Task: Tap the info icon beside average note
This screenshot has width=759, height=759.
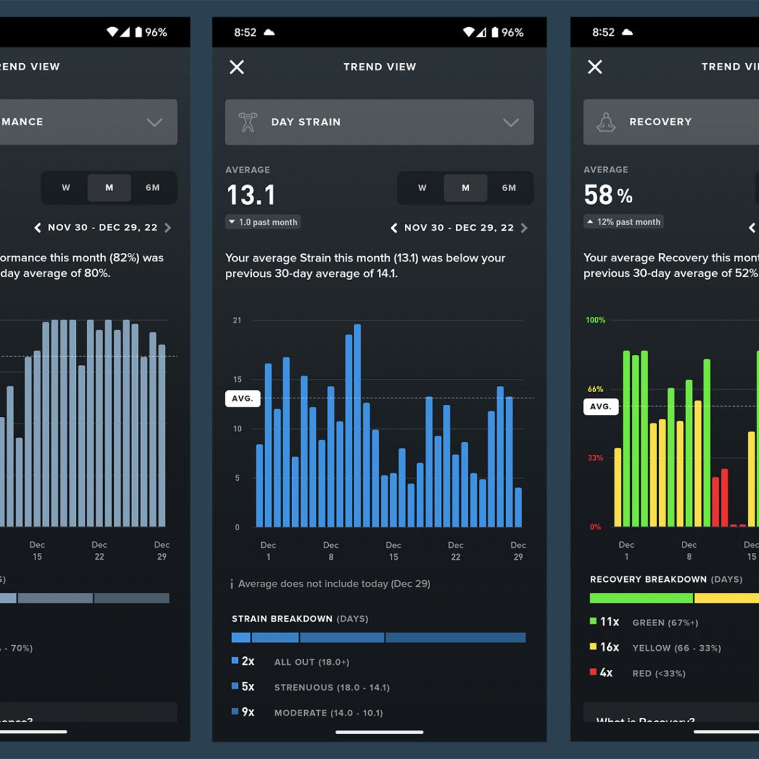Action: [231, 584]
